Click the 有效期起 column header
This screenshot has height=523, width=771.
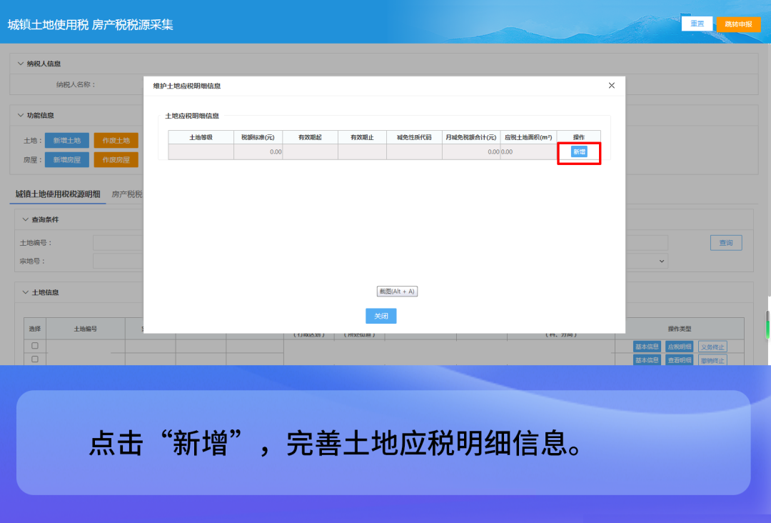point(310,137)
